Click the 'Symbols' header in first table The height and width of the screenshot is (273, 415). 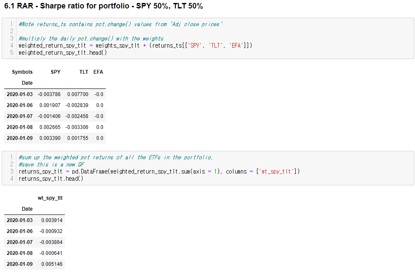click(22, 72)
